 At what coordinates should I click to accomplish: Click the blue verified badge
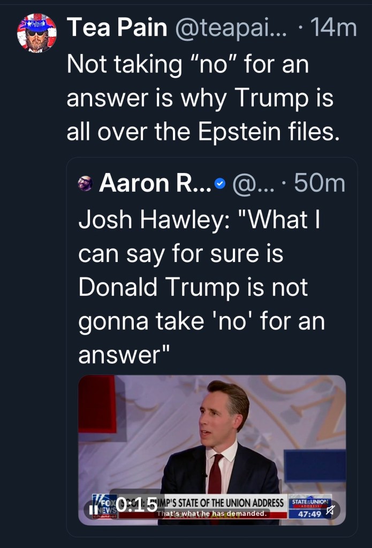(219, 184)
